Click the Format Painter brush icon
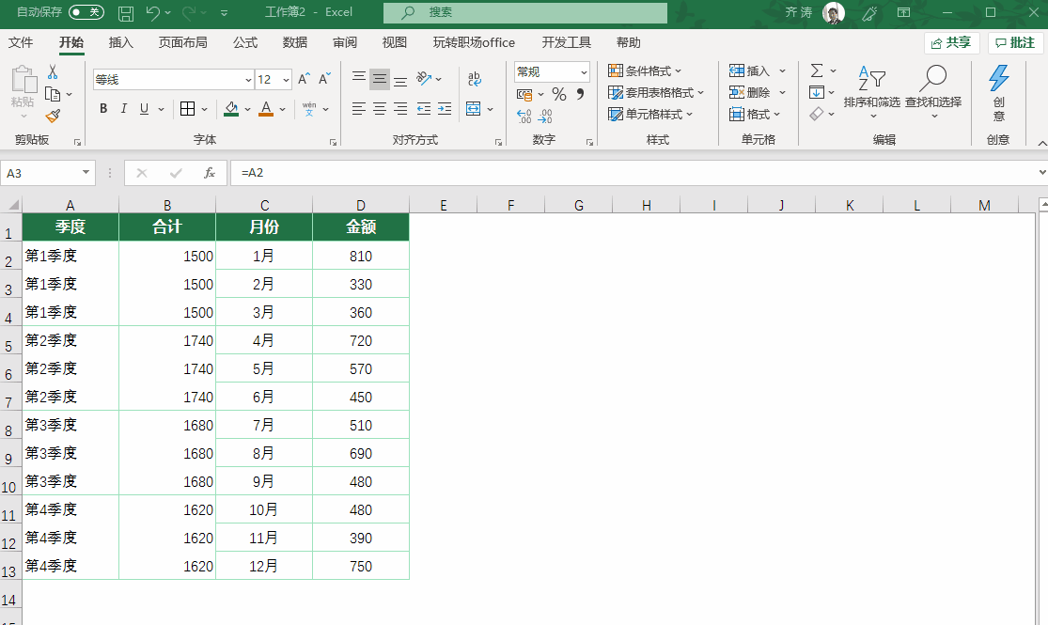Screen dimensions: 1048x625 click(x=53, y=116)
